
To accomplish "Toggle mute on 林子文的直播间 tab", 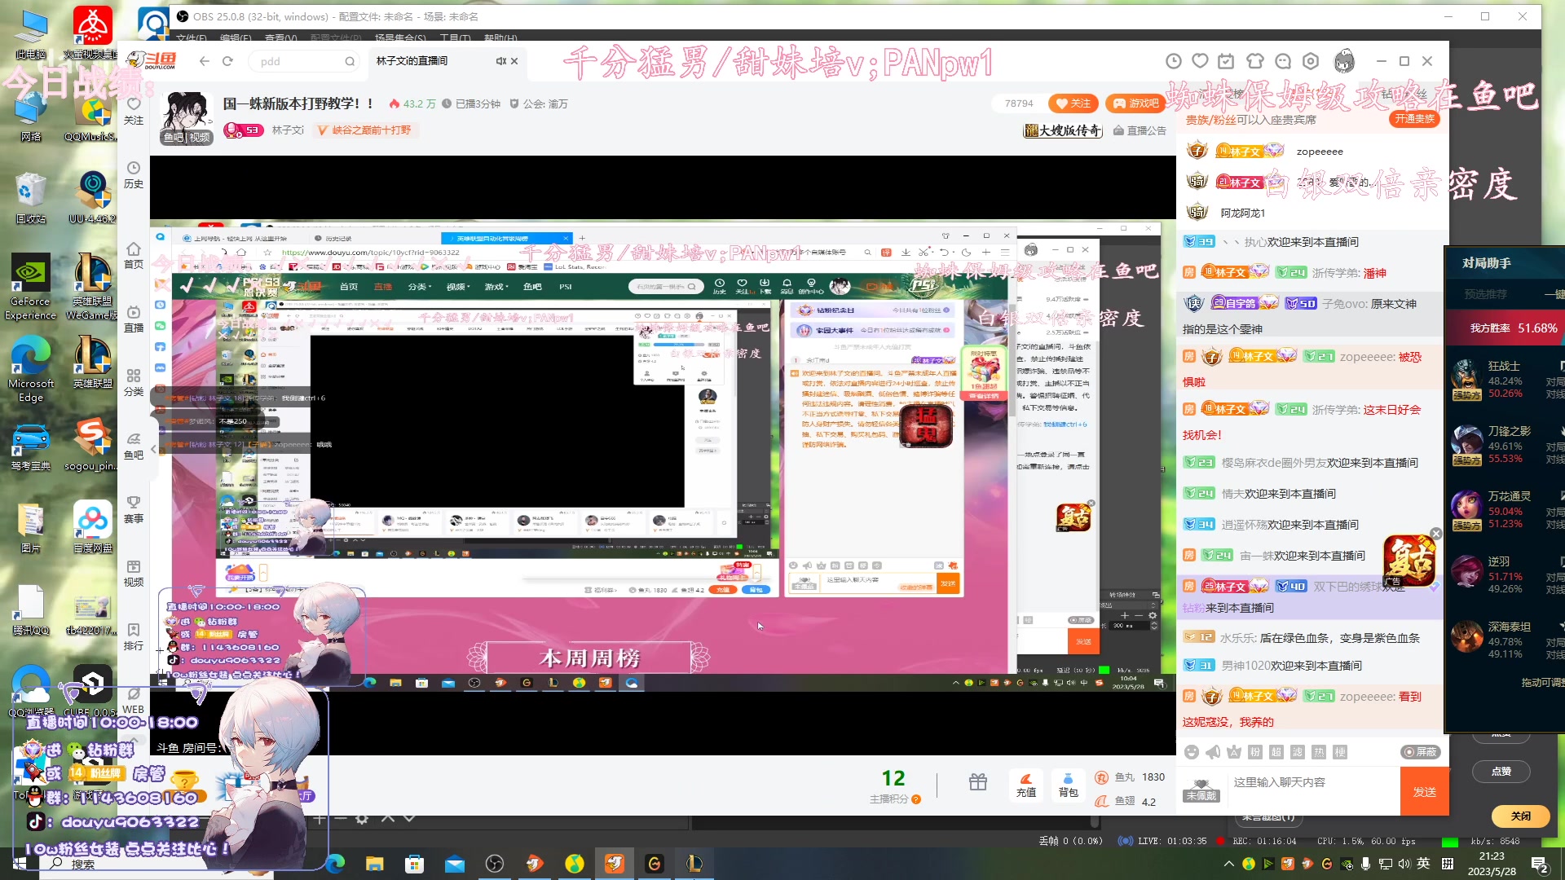I will pos(500,61).
